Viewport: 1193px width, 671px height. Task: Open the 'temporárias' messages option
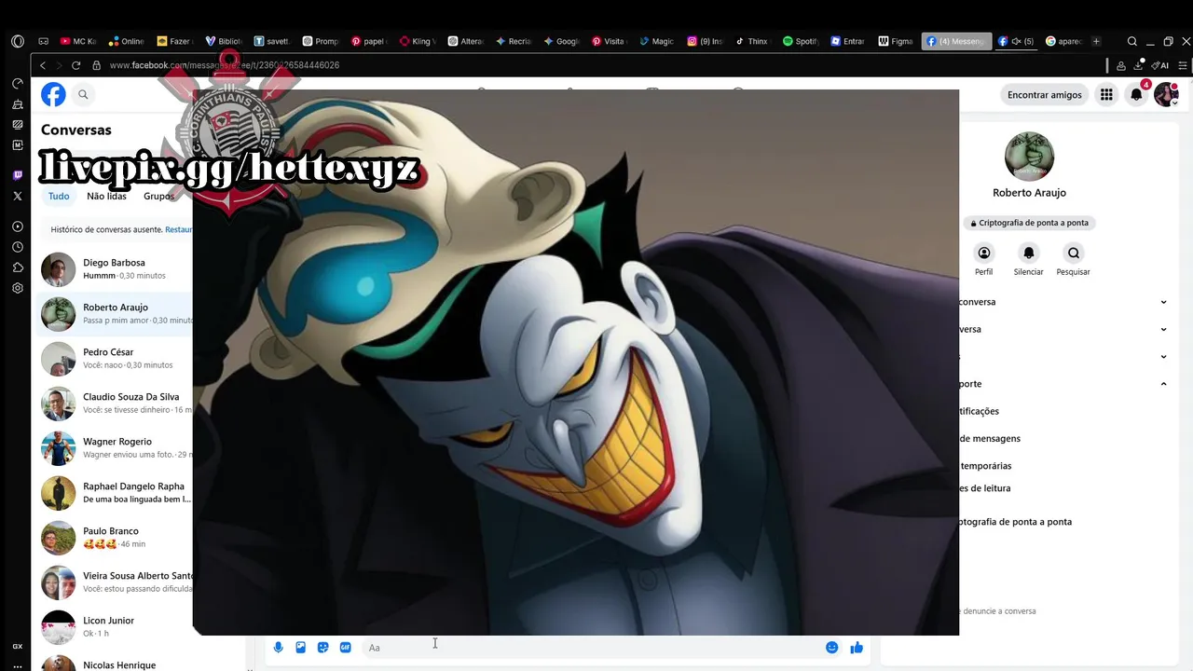coord(985,466)
